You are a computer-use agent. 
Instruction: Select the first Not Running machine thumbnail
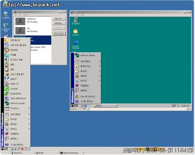coord(20,21)
